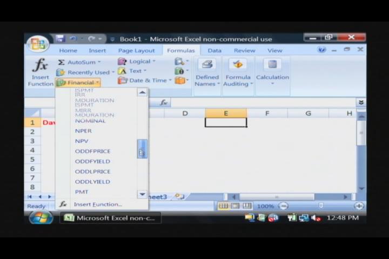The height and width of the screenshot is (259, 389).
Task: Open the Undo history dropdown arrow
Action: pos(82,39)
